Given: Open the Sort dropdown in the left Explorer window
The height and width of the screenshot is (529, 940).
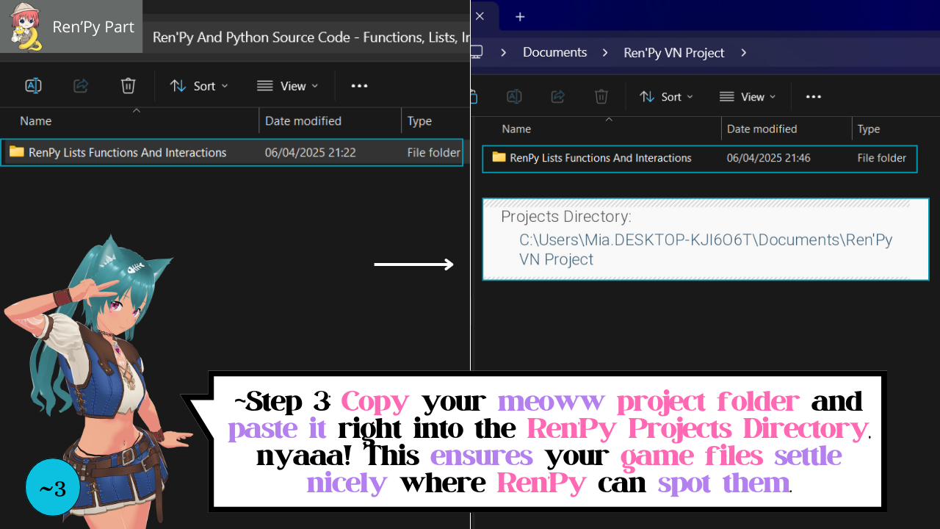Looking at the screenshot, I should [199, 86].
